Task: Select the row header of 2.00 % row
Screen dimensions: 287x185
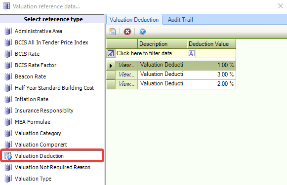Action: (x=111, y=84)
